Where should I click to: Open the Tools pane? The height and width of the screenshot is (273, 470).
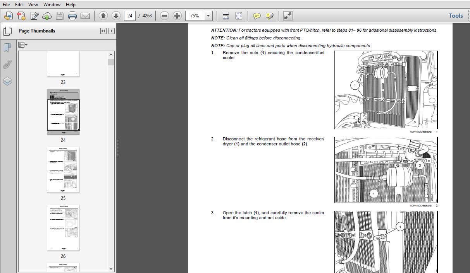coord(456,16)
